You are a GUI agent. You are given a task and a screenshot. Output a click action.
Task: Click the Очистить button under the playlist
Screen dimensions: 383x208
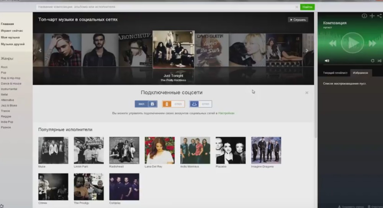tap(375, 206)
